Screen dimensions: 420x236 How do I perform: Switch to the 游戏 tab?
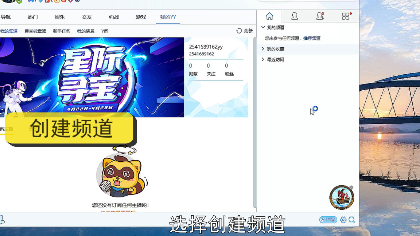coord(141,17)
